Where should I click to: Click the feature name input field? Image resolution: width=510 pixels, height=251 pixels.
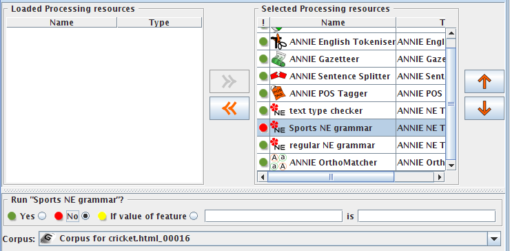(x=274, y=216)
